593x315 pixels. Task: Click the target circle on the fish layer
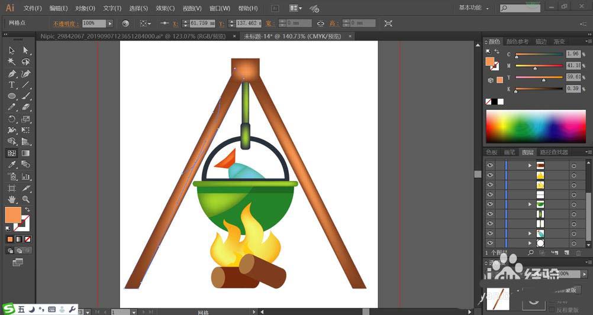tap(573, 234)
